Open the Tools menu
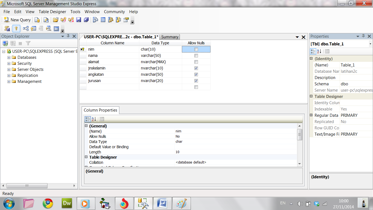373x210 pixels. (75, 12)
